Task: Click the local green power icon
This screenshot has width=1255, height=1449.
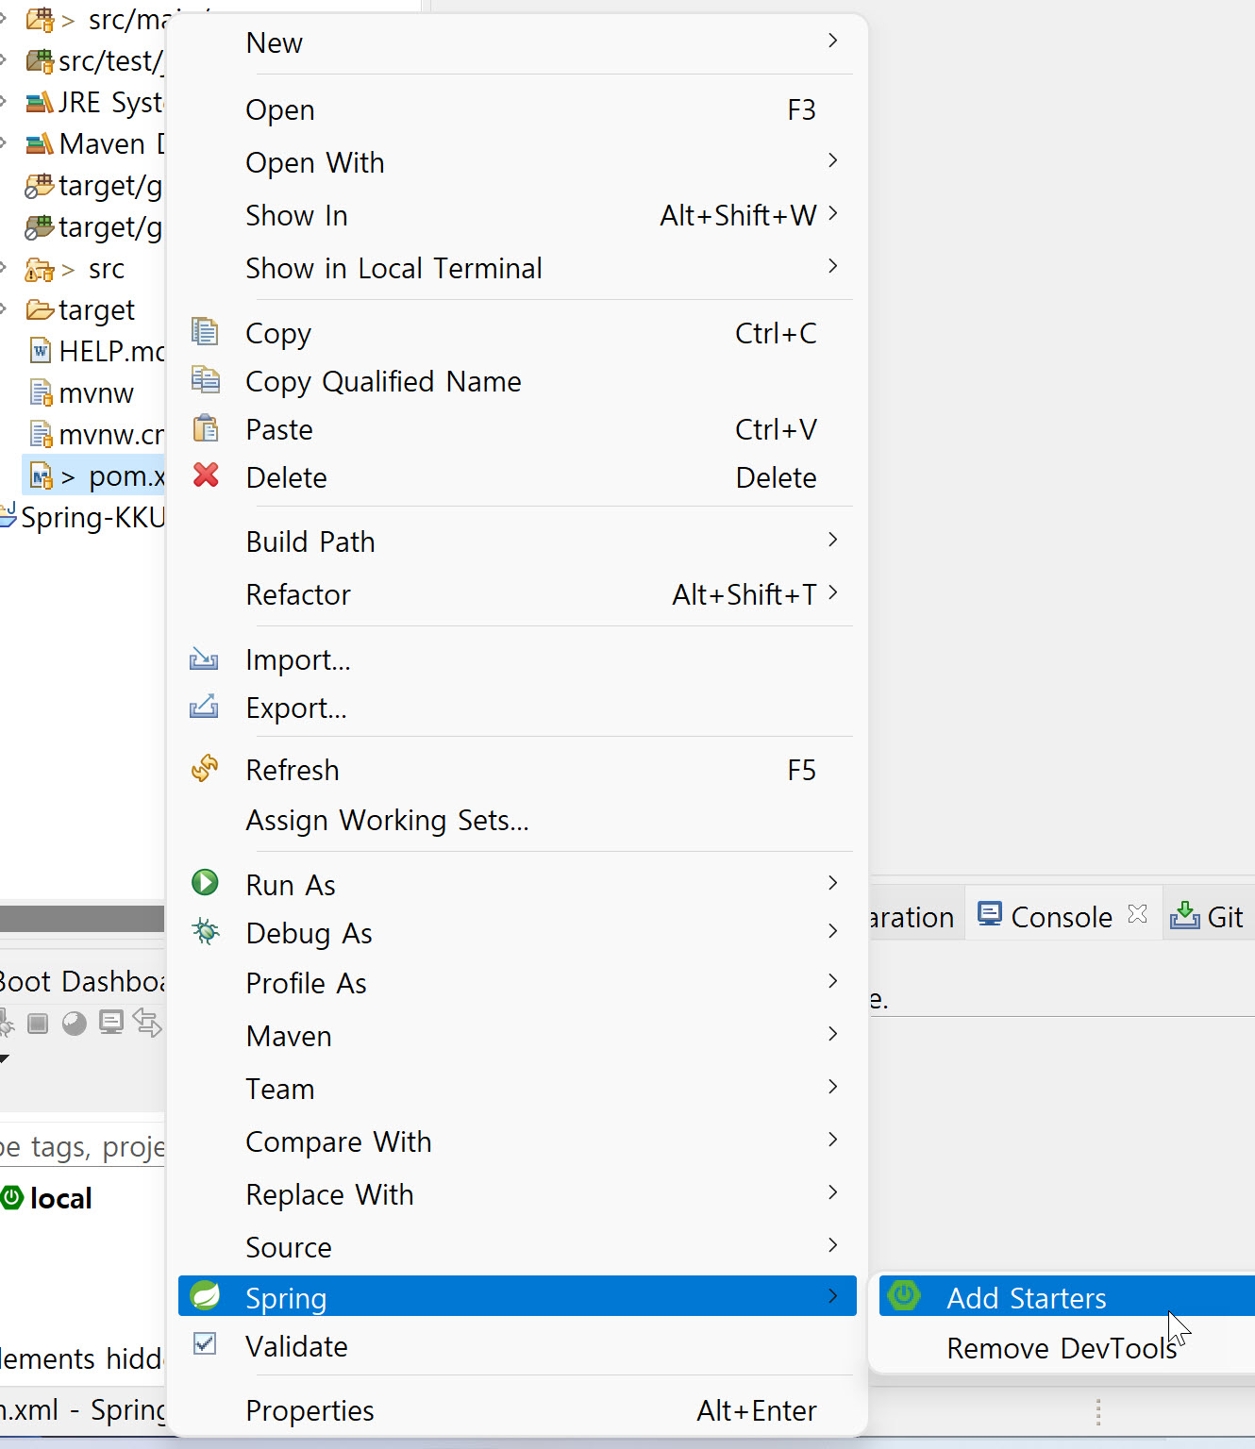Action: [12, 1198]
